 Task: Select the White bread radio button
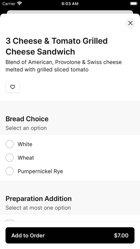click(x=10, y=144)
